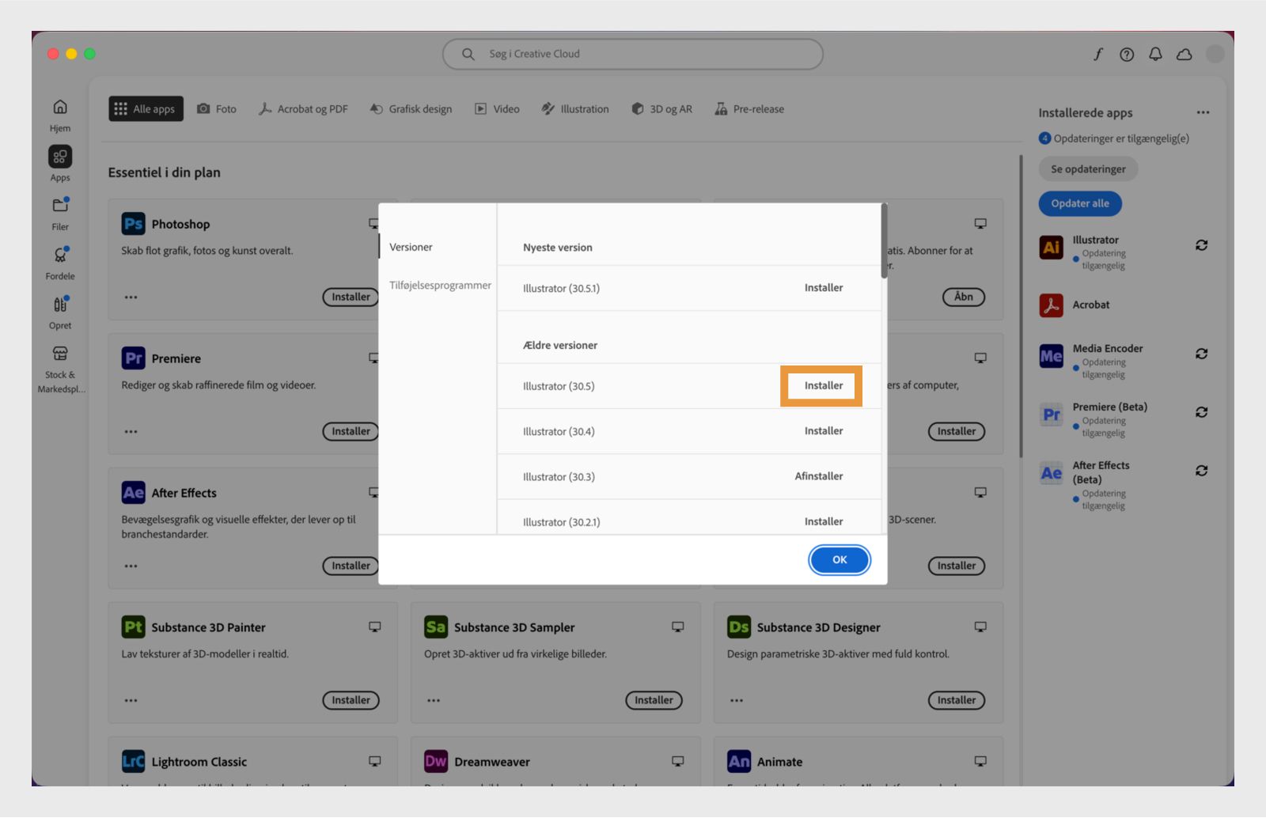The width and height of the screenshot is (1266, 818).
Task: Click the Premiere (Beta) update refresh icon
Action: (x=1201, y=412)
